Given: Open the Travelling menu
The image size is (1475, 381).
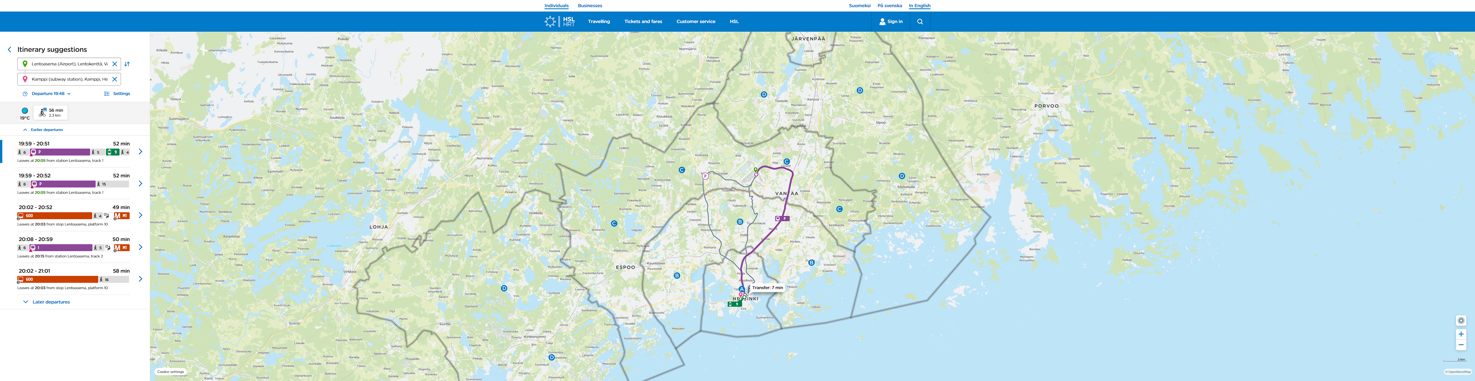Looking at the screenshot, I should point(599,22).
